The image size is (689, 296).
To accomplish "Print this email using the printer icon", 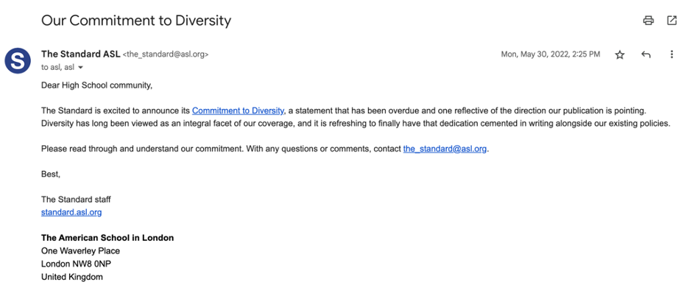I will [x=648, y=20].
